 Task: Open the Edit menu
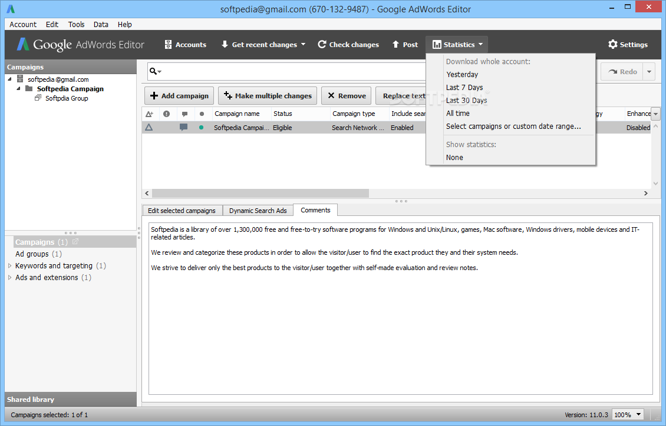[52, 25]
